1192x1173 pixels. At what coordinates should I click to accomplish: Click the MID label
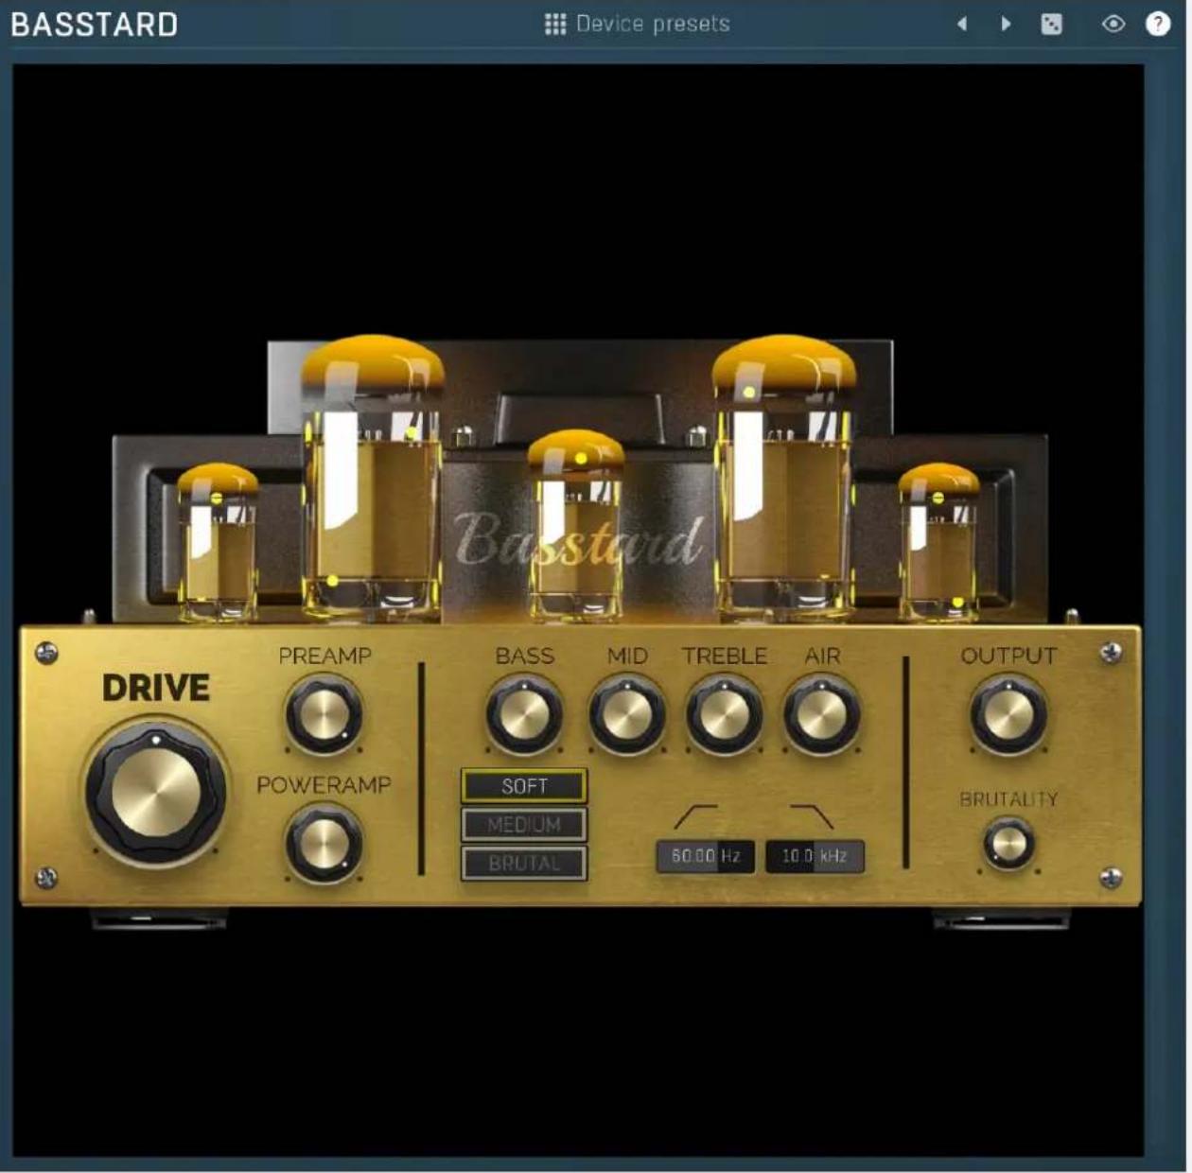(627, 656)
